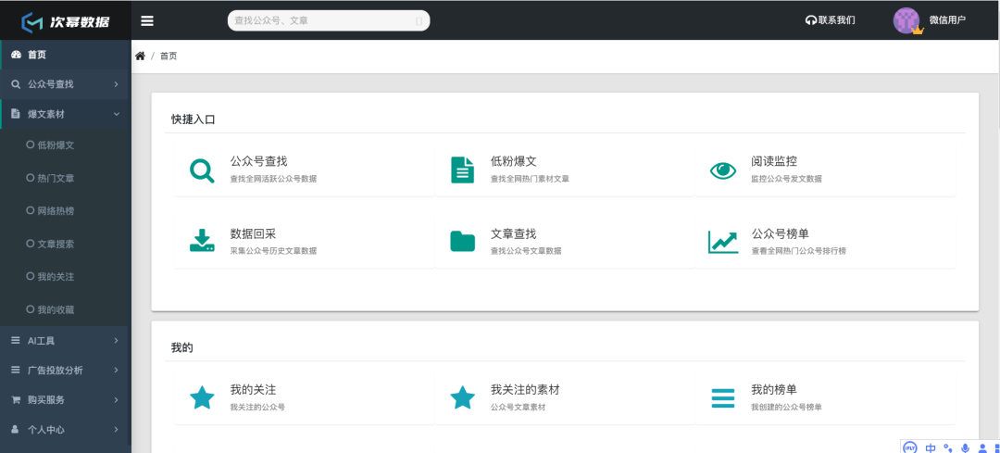Select 首页 text in the sidebar
The height and width of the screenshot is (453, 1000).
[x=37, y=55]
